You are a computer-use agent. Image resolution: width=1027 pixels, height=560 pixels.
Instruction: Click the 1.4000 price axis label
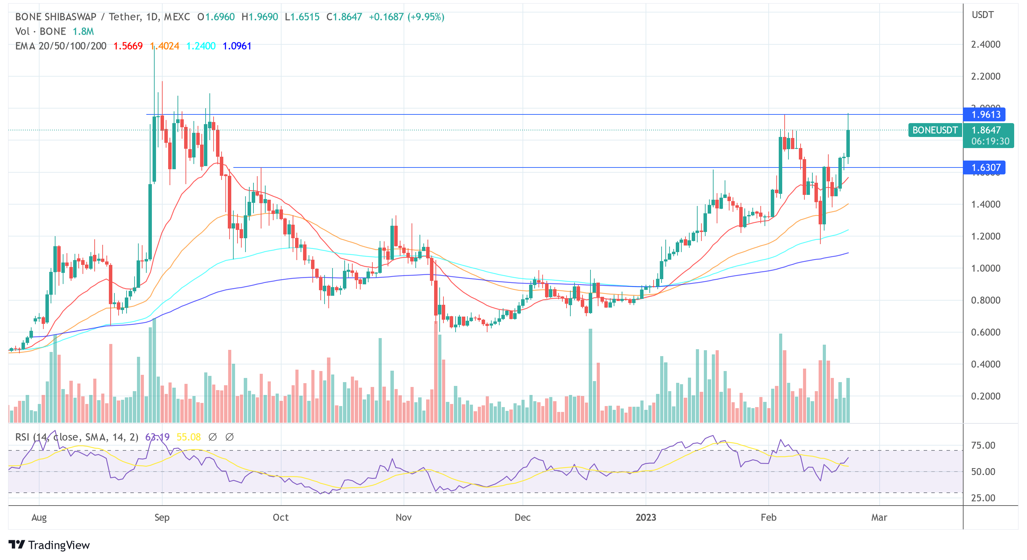tap(985, 205)
